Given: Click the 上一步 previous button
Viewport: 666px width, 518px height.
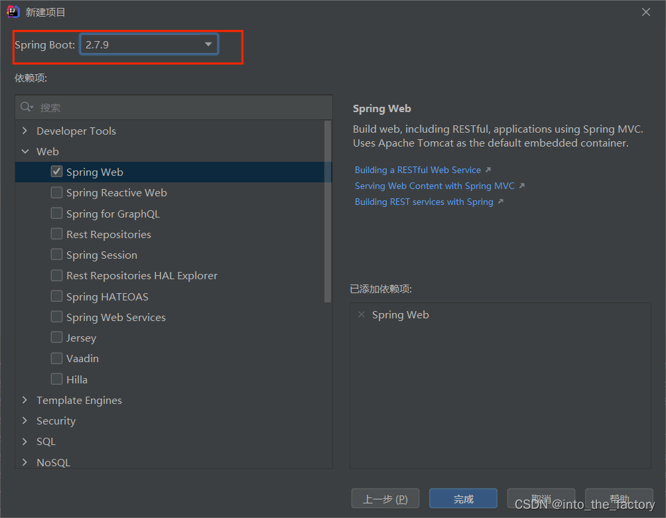Looking at the screenshot, I should point(385,499).
